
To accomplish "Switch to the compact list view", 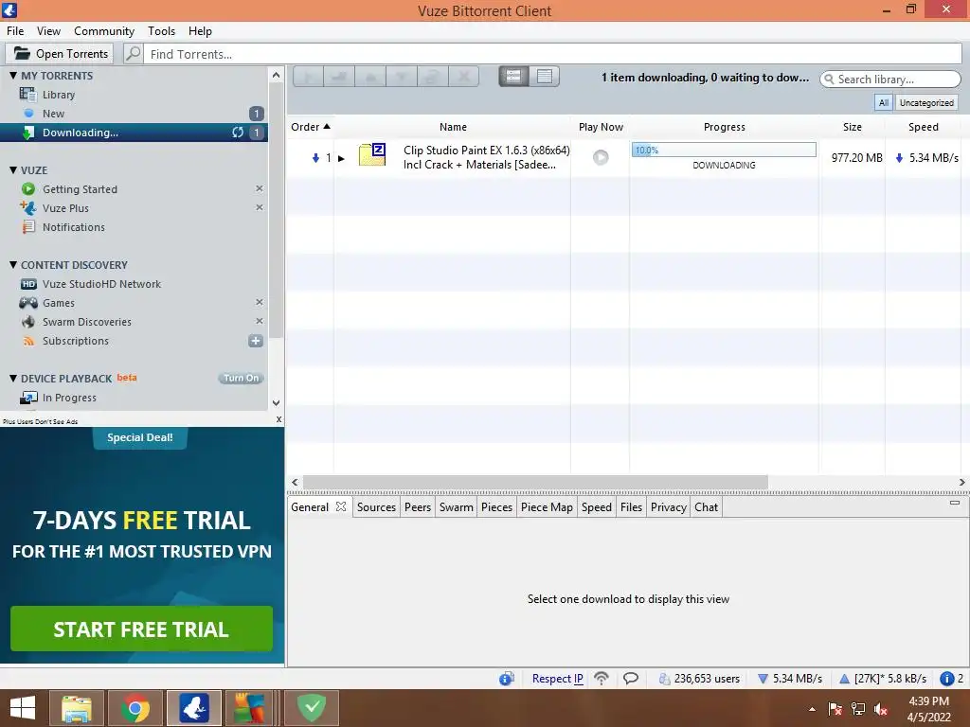I will point(545,76).
